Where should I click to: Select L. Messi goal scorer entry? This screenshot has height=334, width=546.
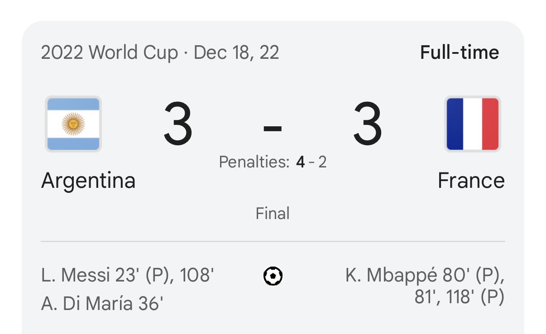click(127, 275)
